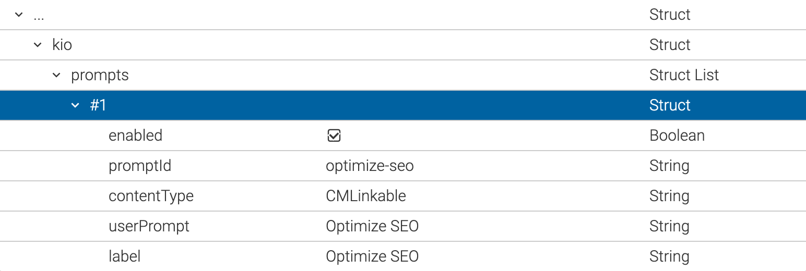Click the promptId property name
Viewport: 806px width, 271px height.
[x=139, y=166]
